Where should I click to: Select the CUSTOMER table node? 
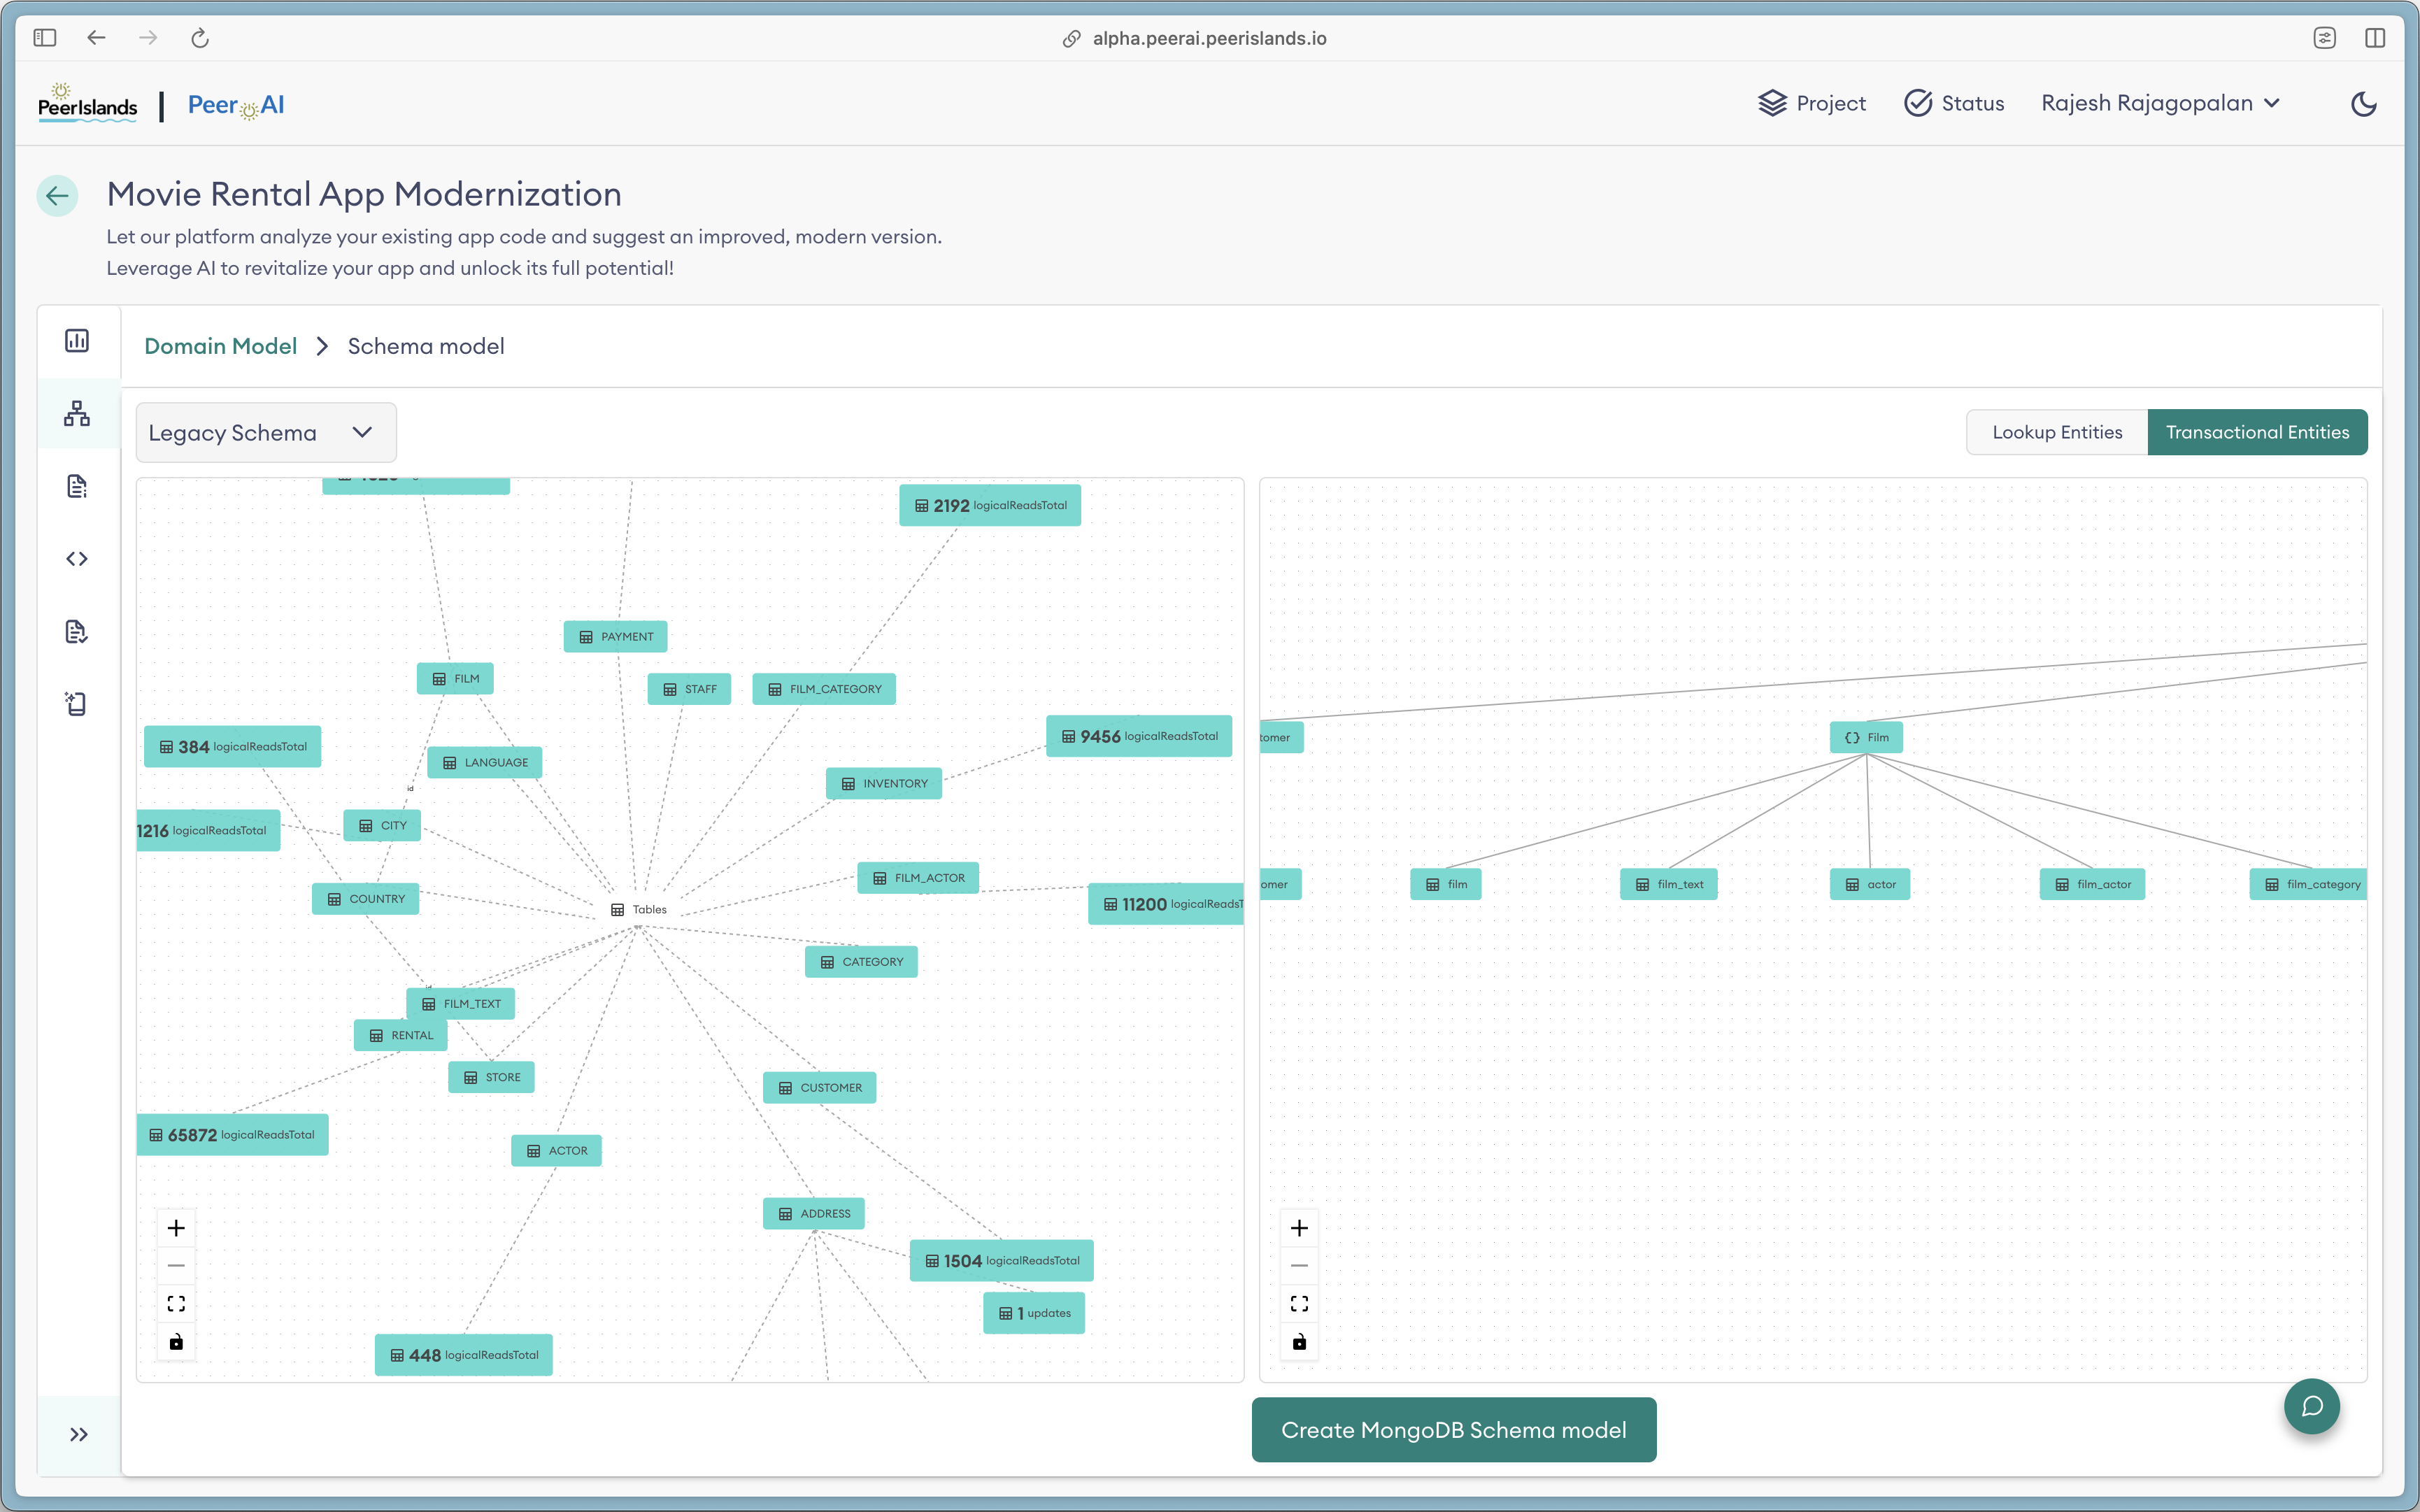[820, 1088]
